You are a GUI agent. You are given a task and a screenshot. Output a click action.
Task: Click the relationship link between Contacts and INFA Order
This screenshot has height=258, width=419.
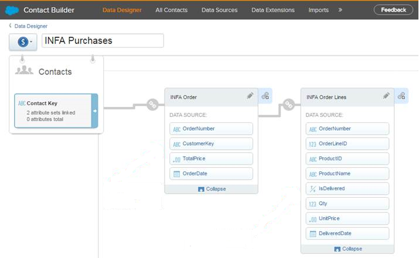pos(152,105)
